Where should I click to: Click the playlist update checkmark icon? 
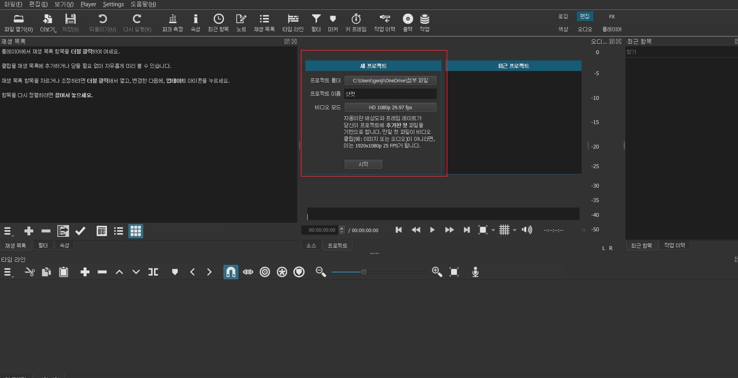80,231
